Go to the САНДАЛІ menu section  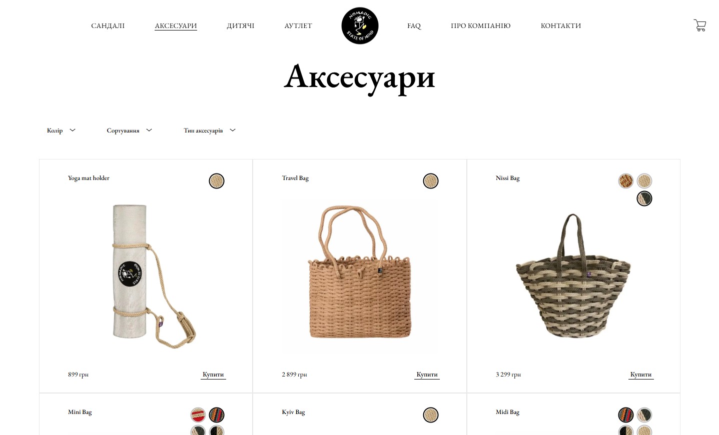tap(108, 26)
